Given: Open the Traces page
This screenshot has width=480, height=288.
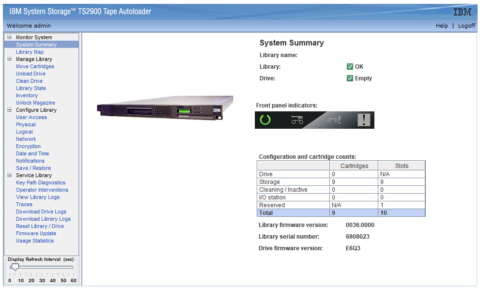Looking at the screenshot, I should 24,204.
